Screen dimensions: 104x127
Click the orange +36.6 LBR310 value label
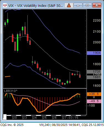pos(94,94)
